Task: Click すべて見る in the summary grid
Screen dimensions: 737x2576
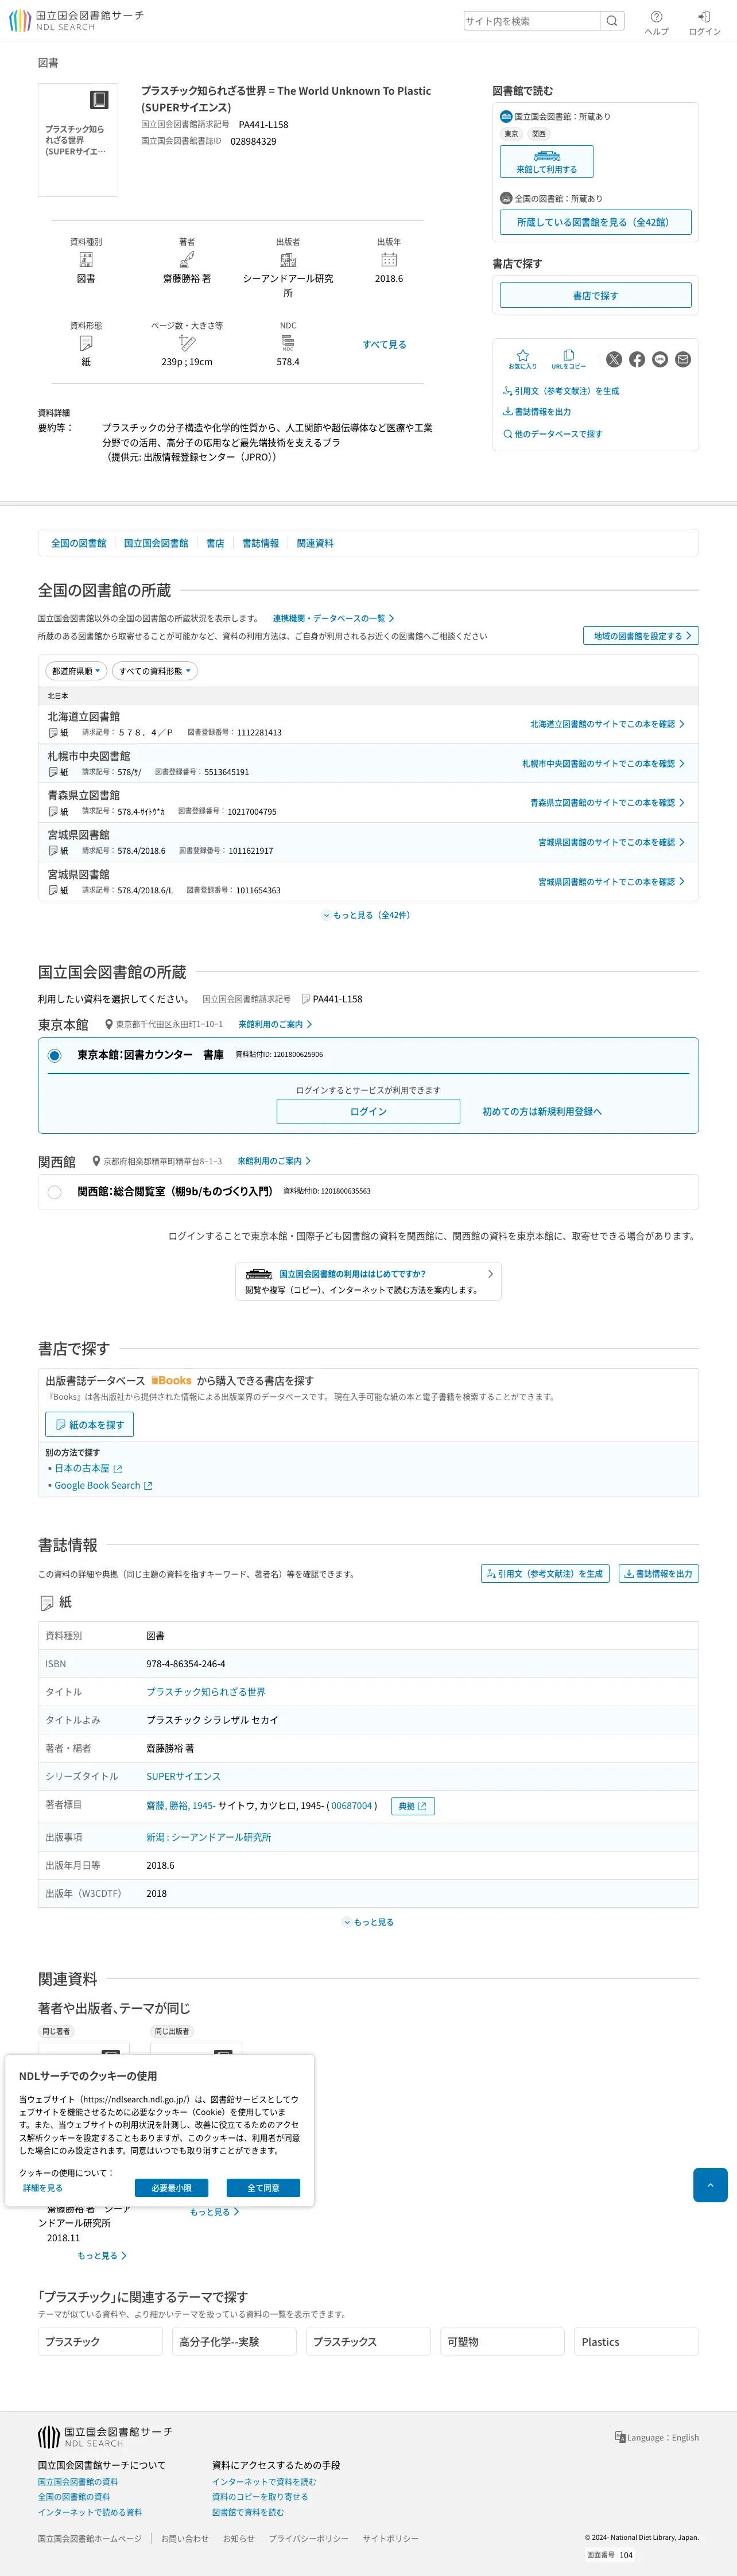Action: click(x=384, y=344)
